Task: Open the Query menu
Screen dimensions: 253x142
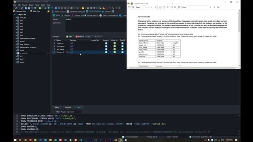Action: [x=31, y=5]
